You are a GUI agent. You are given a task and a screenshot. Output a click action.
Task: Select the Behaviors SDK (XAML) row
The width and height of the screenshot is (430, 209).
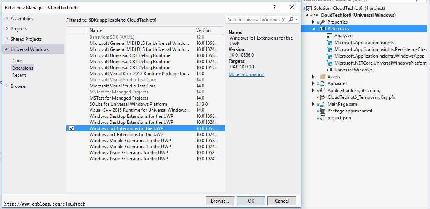click(x=145, y=37)
